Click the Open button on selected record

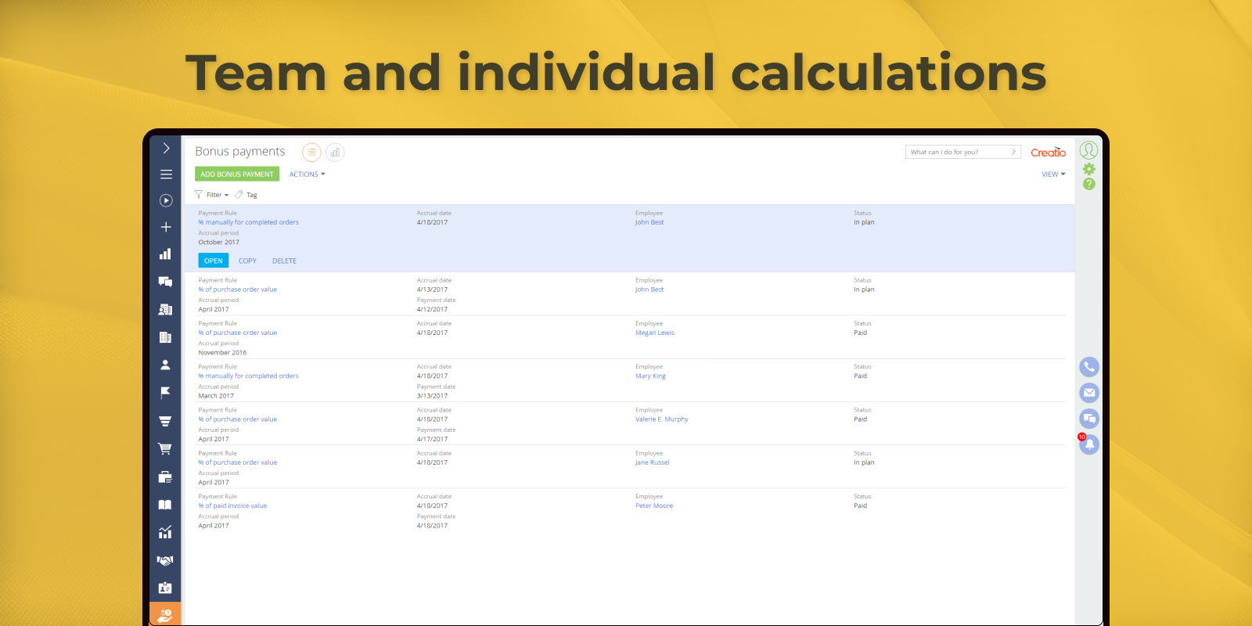[214, 261]
